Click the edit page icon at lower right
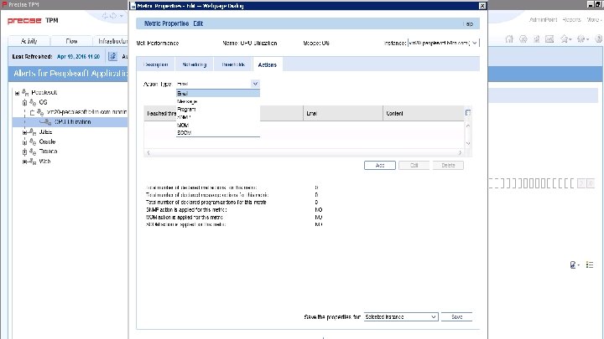The image size is (604, 339). pyautogui.click(x=574, y=265)
